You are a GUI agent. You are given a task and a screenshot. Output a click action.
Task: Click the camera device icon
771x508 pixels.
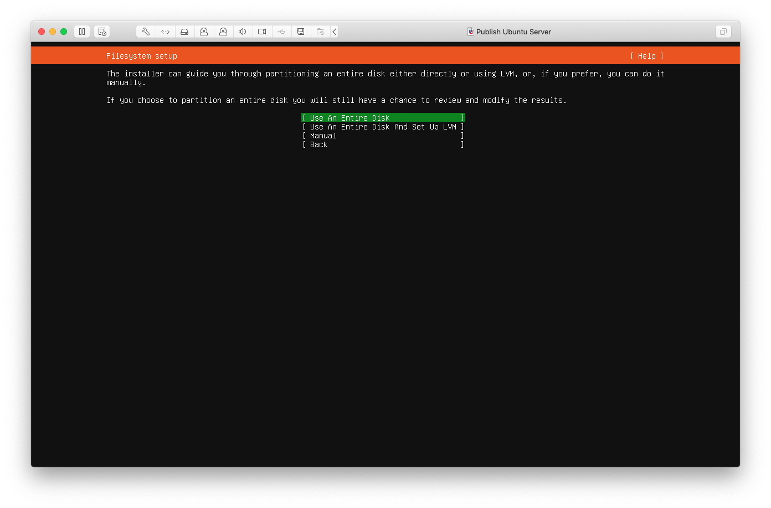(x=262, y=32)
